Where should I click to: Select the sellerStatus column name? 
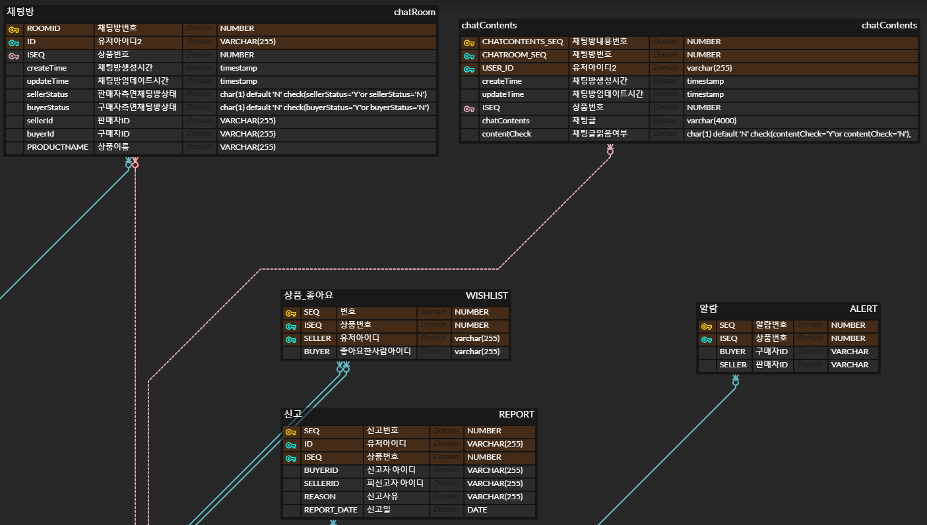click(48, 94)
